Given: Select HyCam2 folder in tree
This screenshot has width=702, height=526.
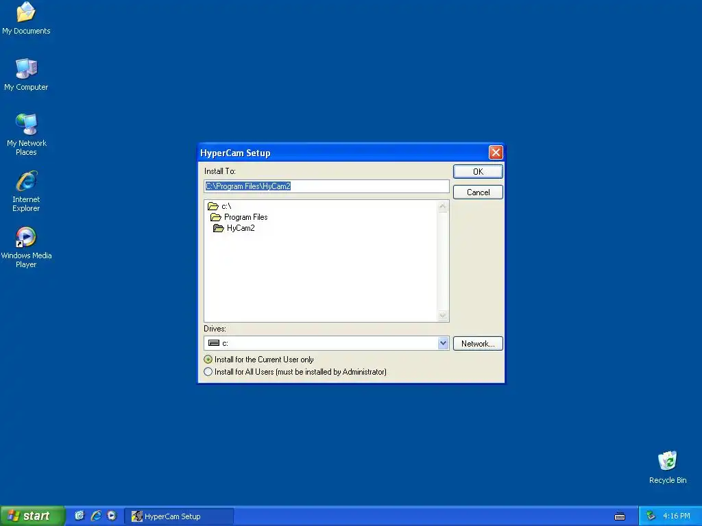Looking at the screenshot, I should 241,228.
